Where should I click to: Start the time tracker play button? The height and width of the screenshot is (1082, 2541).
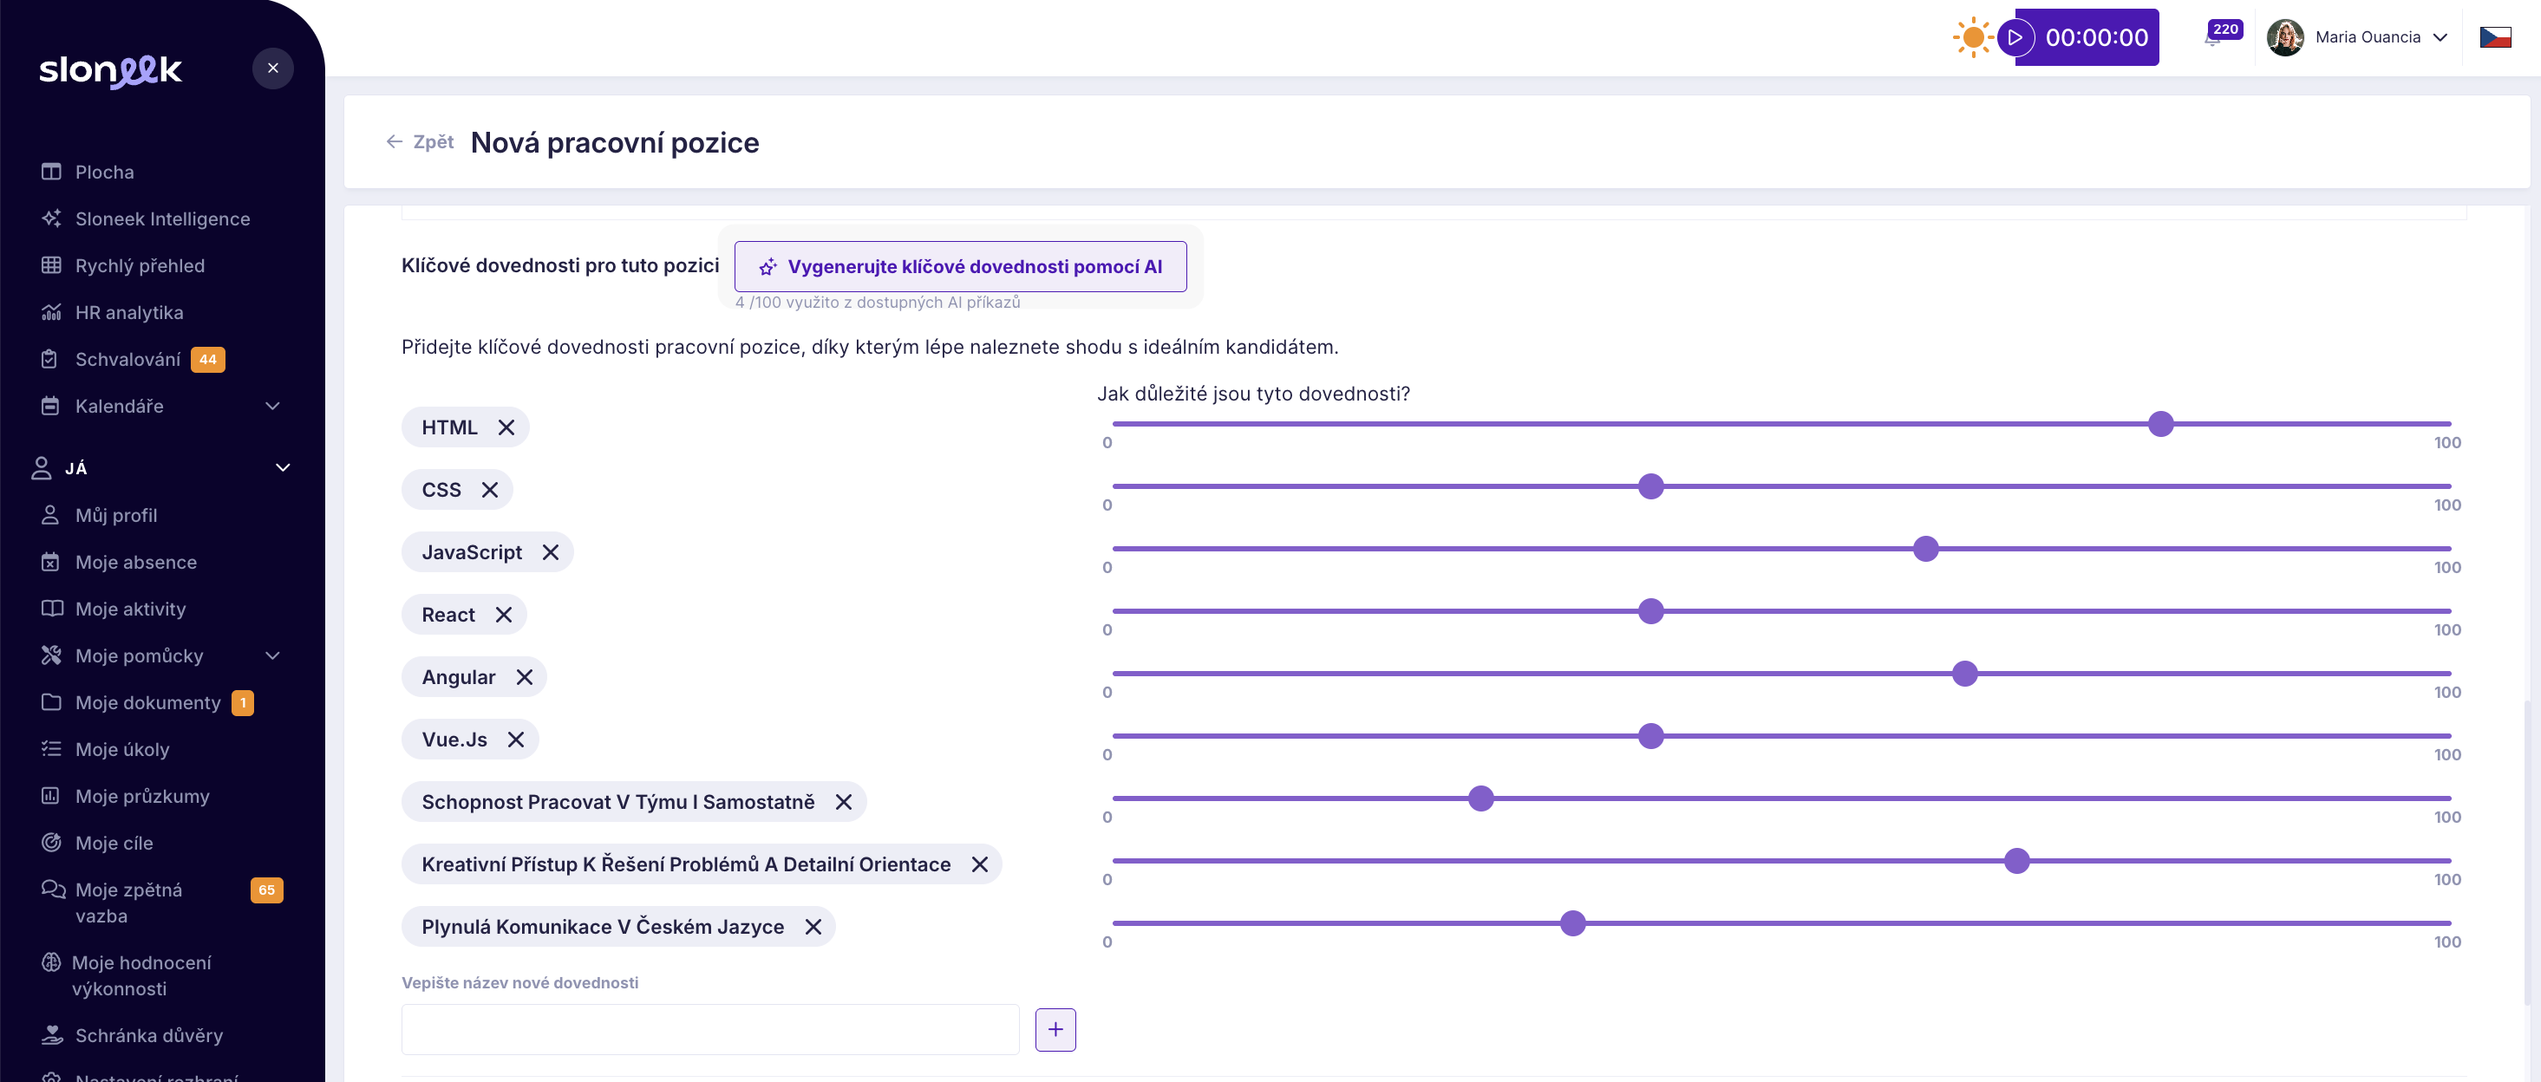click(2015, 37)
